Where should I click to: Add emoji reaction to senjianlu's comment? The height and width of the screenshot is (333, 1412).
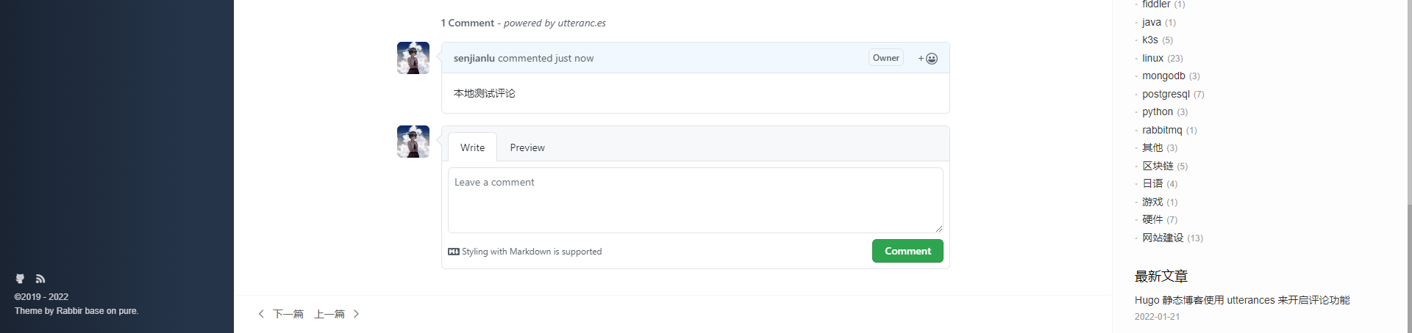click(x=927, y=58)
